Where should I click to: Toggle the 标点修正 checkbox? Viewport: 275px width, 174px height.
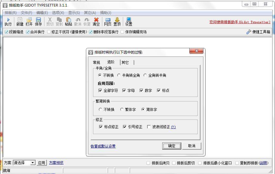pyautogui.click(x=101, y=127)
